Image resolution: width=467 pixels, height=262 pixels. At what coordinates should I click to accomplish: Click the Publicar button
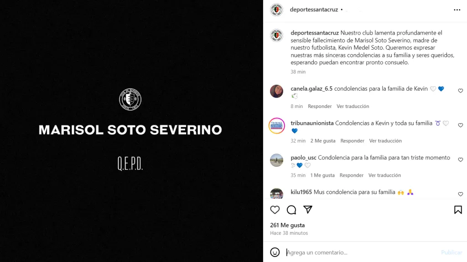pyautogui.click(x=451, y=252)
